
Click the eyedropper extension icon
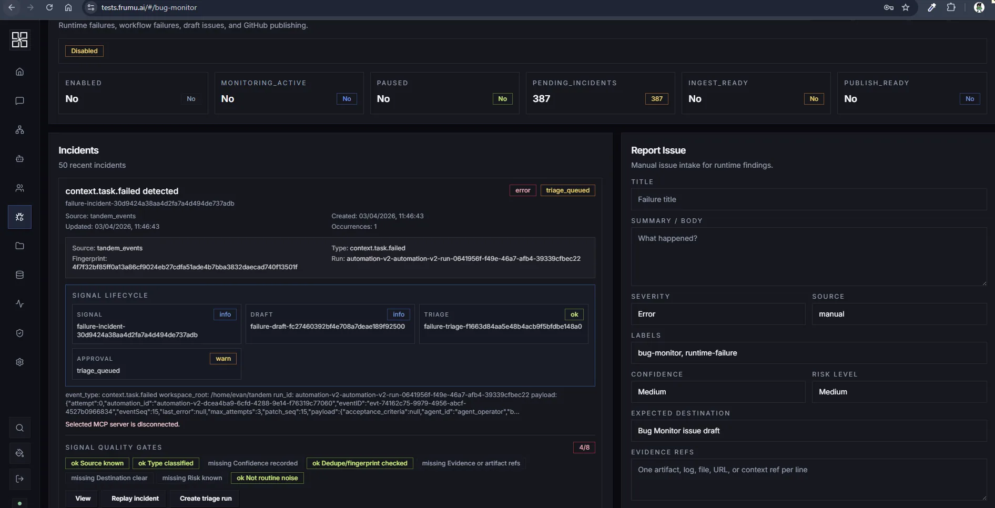tap(931, 7)
